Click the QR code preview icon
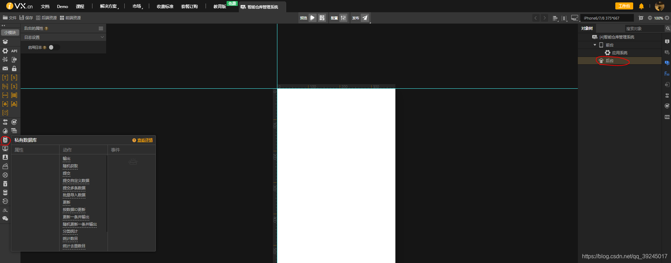Viewport: 671px width, 263px height. click(322, 18)
